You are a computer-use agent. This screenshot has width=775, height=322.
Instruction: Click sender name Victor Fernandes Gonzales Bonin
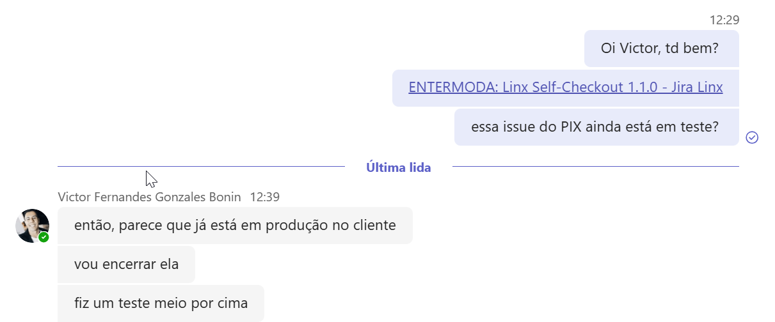click(149, 197)
